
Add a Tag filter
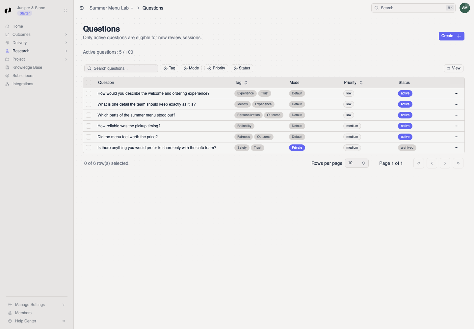169,68
